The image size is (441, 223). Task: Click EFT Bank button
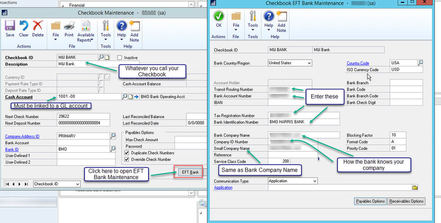click(x=190, y=172)
